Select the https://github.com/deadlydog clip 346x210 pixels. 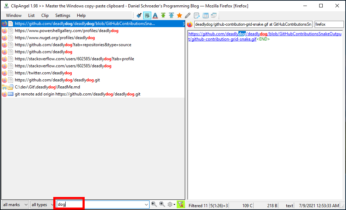[93, 52]
